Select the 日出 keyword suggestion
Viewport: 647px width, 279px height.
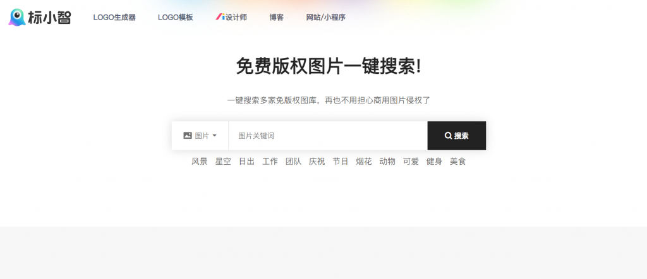coord(247,162)
